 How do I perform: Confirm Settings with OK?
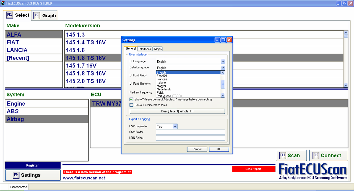[219, 149]
